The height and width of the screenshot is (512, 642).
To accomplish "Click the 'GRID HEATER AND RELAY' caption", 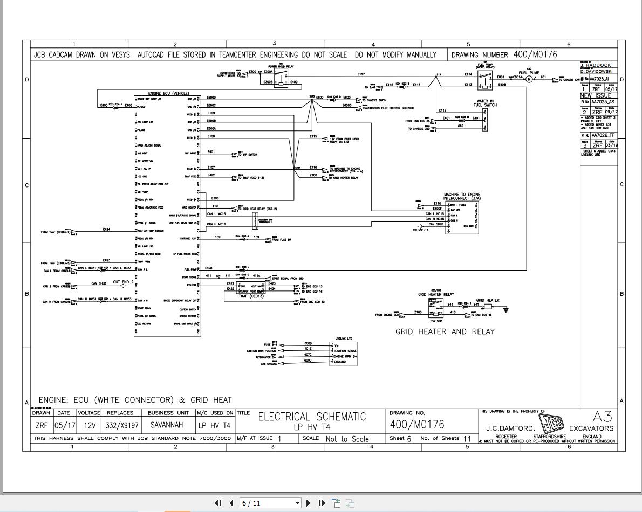I will pos(445,331).
